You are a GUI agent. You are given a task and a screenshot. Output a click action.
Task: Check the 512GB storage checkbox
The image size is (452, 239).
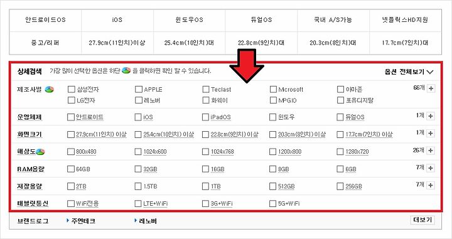[x=272, y=186]
